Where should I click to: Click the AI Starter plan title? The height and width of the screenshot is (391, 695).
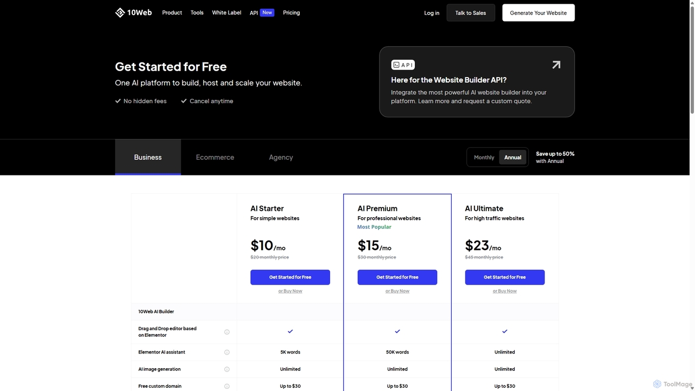(267, 209)
